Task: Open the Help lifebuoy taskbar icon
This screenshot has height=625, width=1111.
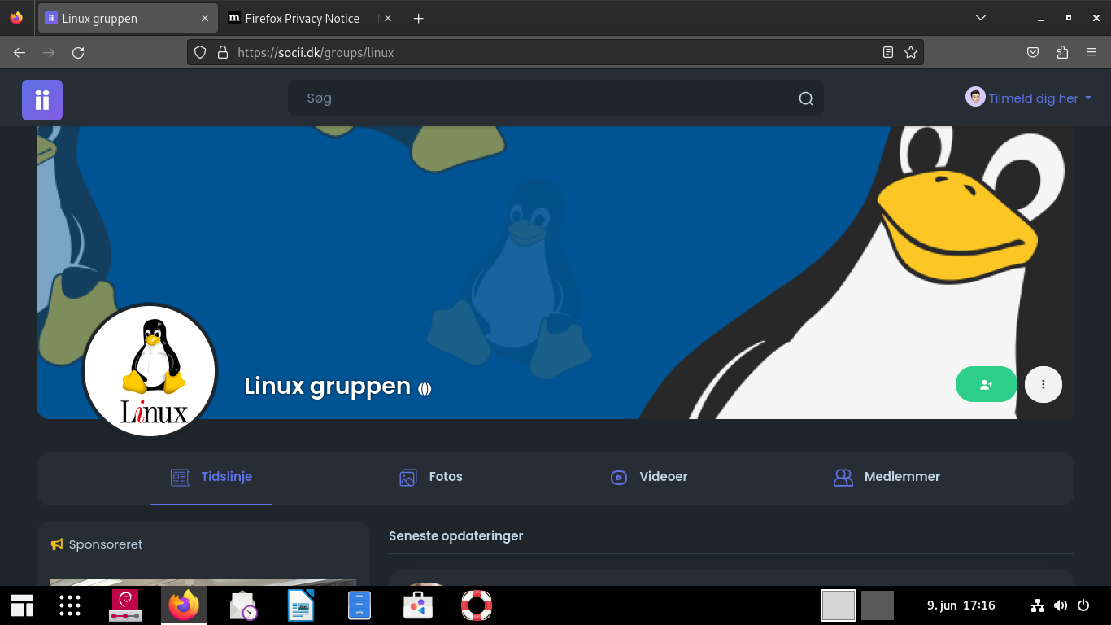Action: (x=477, y=605)
